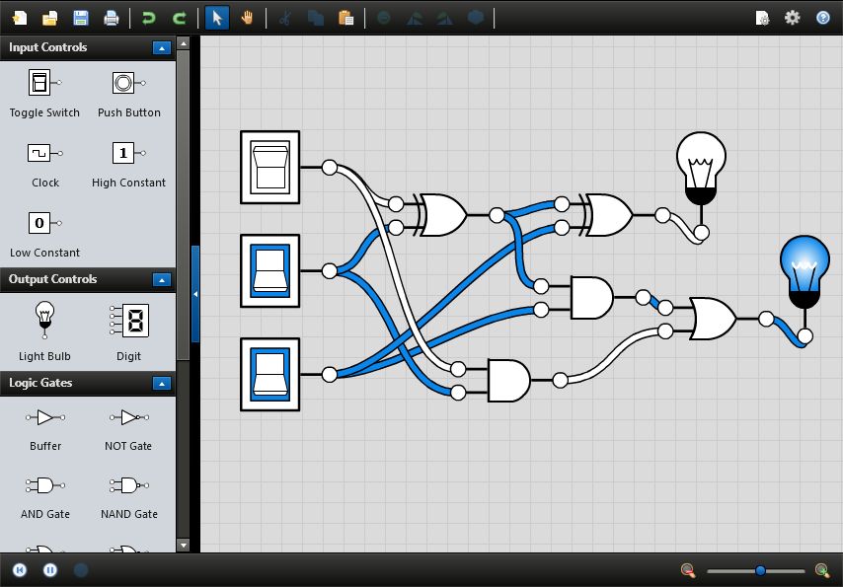Open application settings with the gear icon
This screenshot has width=843, height=587.
click(790, 17)
